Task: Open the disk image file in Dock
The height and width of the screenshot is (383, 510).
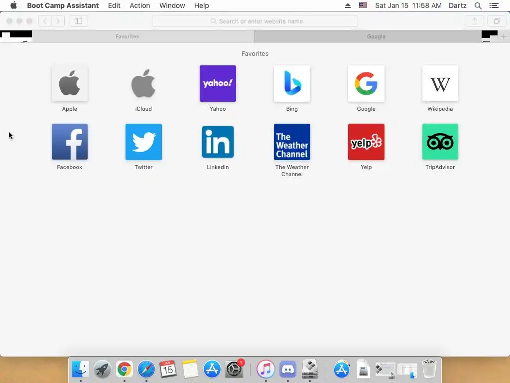Action: tap(363, 369)
